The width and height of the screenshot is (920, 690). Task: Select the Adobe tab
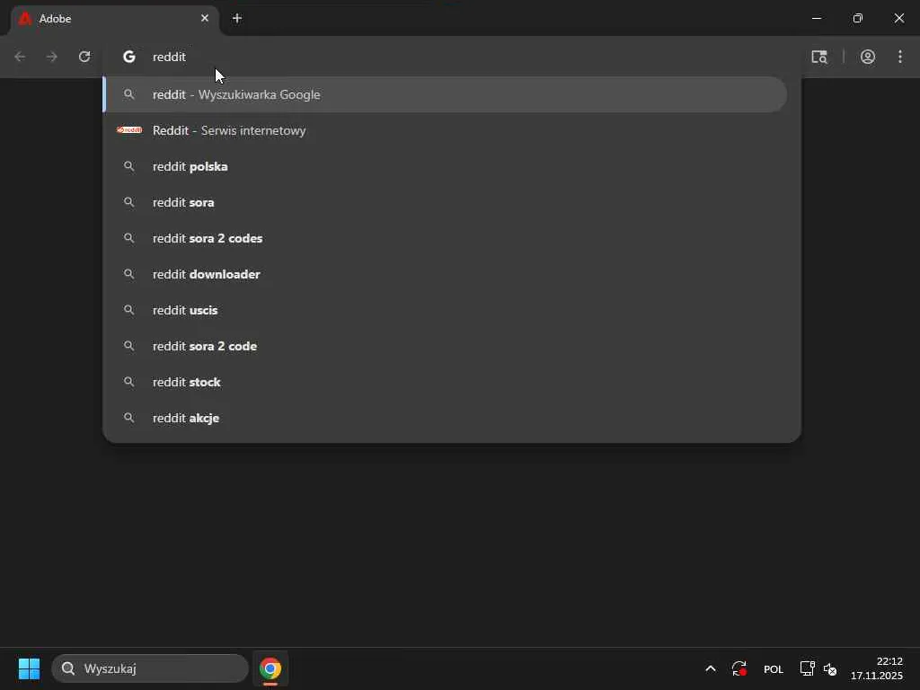point(115,19)
